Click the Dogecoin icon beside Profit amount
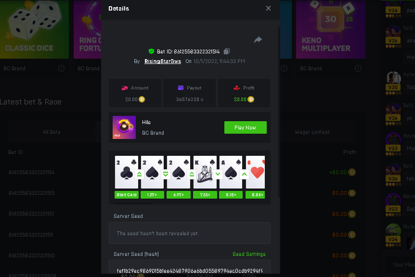The image size is (415, 277). click(x=251, y=100)
